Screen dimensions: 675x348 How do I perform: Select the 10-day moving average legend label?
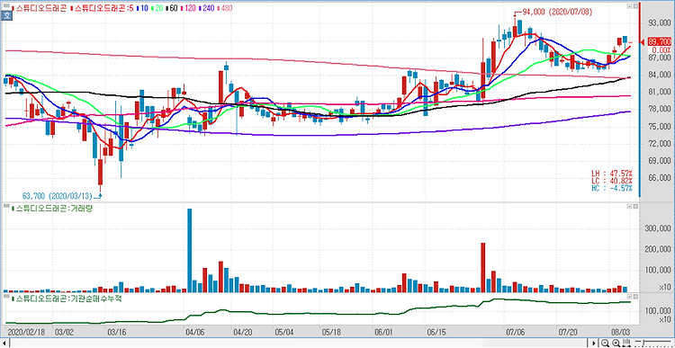click(x=142, y=8)
